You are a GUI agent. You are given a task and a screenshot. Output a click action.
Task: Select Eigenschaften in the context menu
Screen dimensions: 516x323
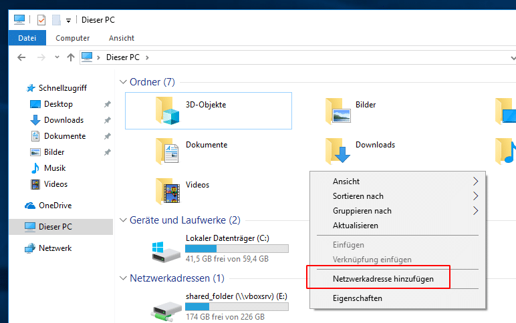[358, 298]
